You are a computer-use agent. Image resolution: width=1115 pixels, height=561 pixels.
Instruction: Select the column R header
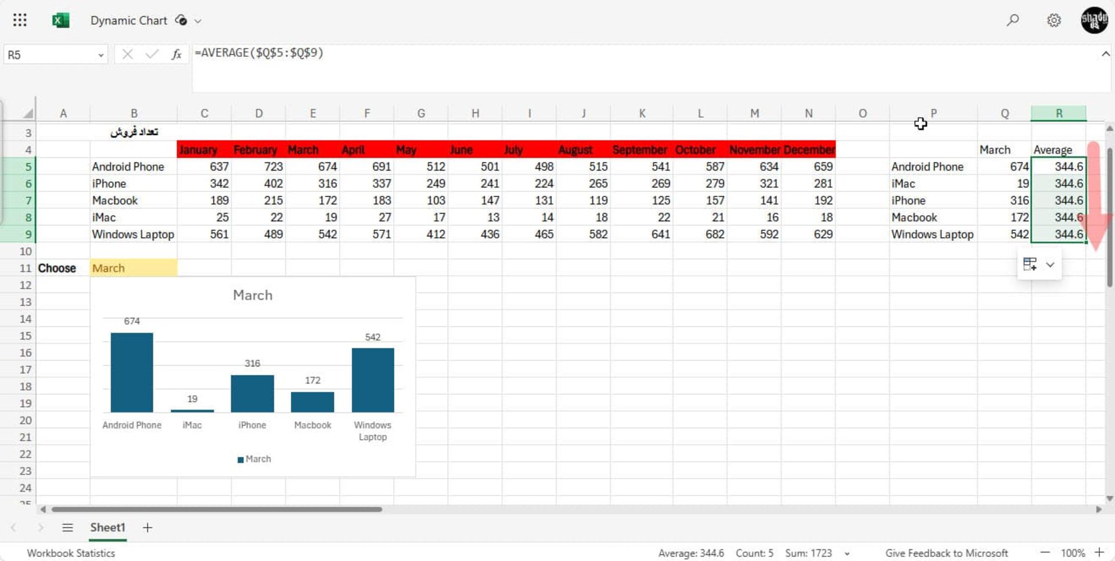point(1059,113)
